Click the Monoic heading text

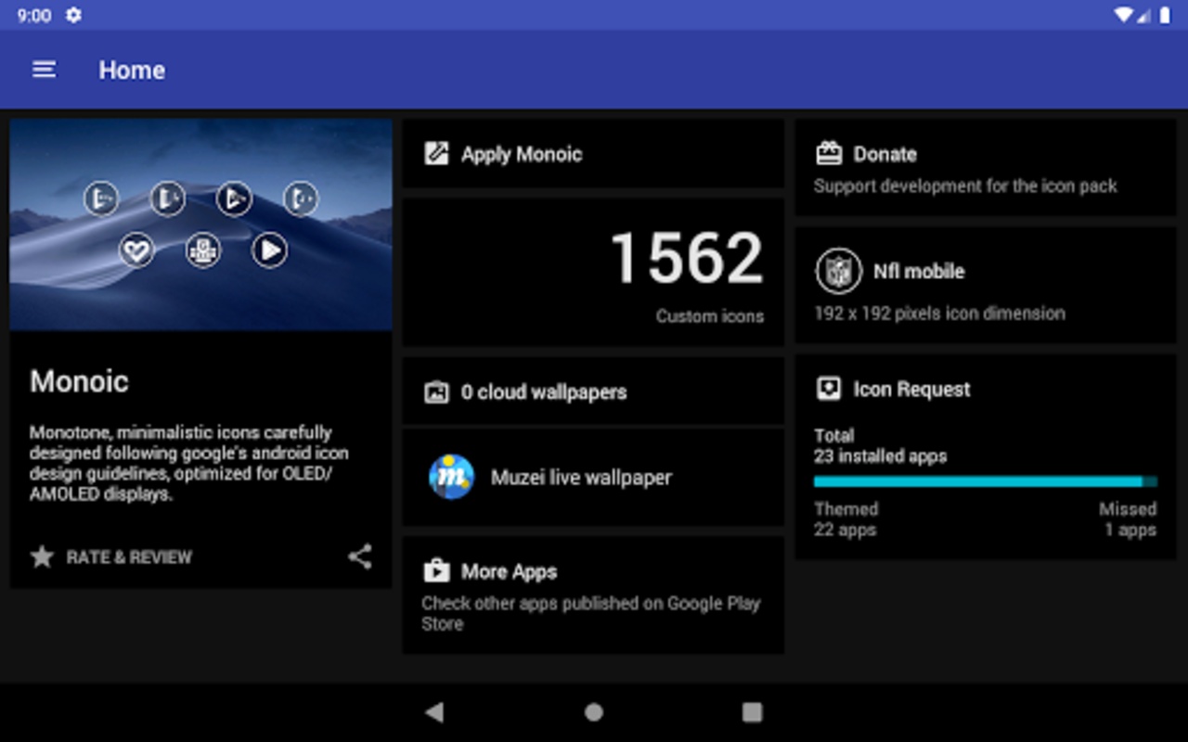coord(79,381)
